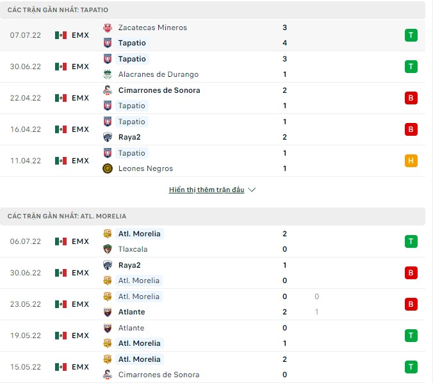Click the green T badge for 07.07.22 match
Image resolution: width=433 pixels, height=383 pixels.
(411, 35)
